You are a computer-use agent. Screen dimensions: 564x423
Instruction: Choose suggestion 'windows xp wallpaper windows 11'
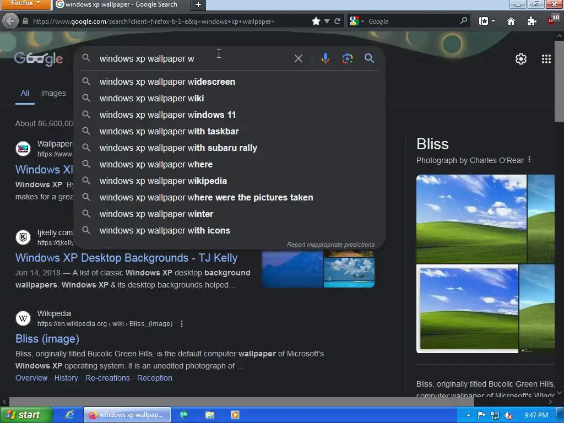[x=230, y=115]
